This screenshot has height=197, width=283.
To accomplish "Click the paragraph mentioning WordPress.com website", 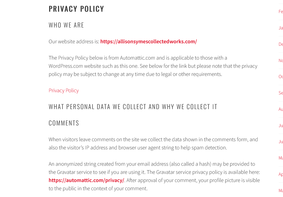I will tap(153, 66).
